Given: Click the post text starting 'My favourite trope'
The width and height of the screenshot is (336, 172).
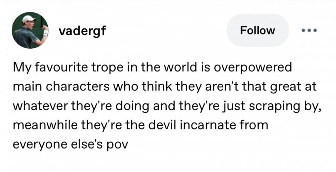Looking at the screenshot, I should click(167, 106).
